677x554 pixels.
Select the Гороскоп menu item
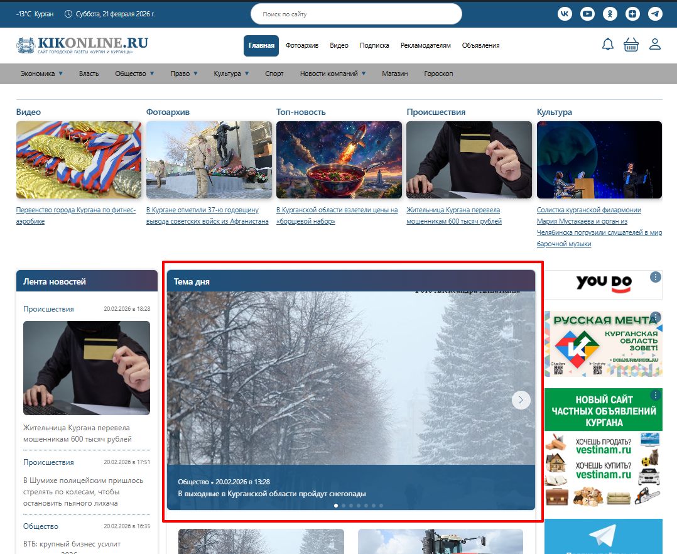coord(438,73)
